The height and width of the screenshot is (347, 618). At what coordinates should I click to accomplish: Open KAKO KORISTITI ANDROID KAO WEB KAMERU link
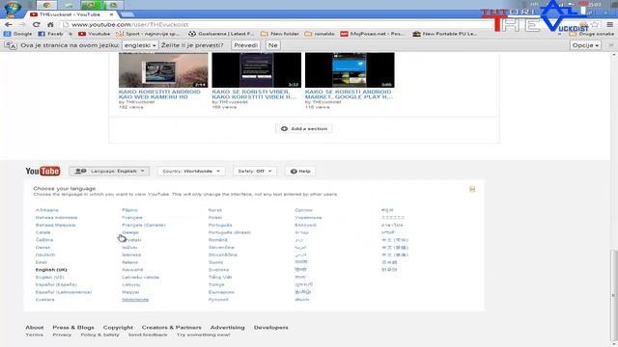pyautogui.click(x=159, y=94)
